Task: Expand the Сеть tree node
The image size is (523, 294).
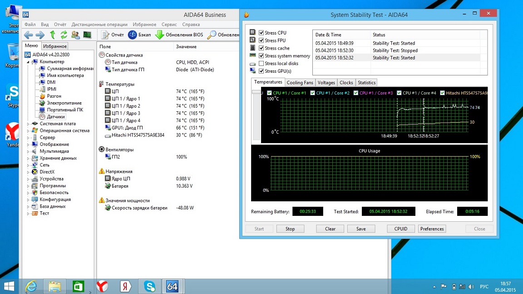Action: pyautogui.click(x=28, y=165)
